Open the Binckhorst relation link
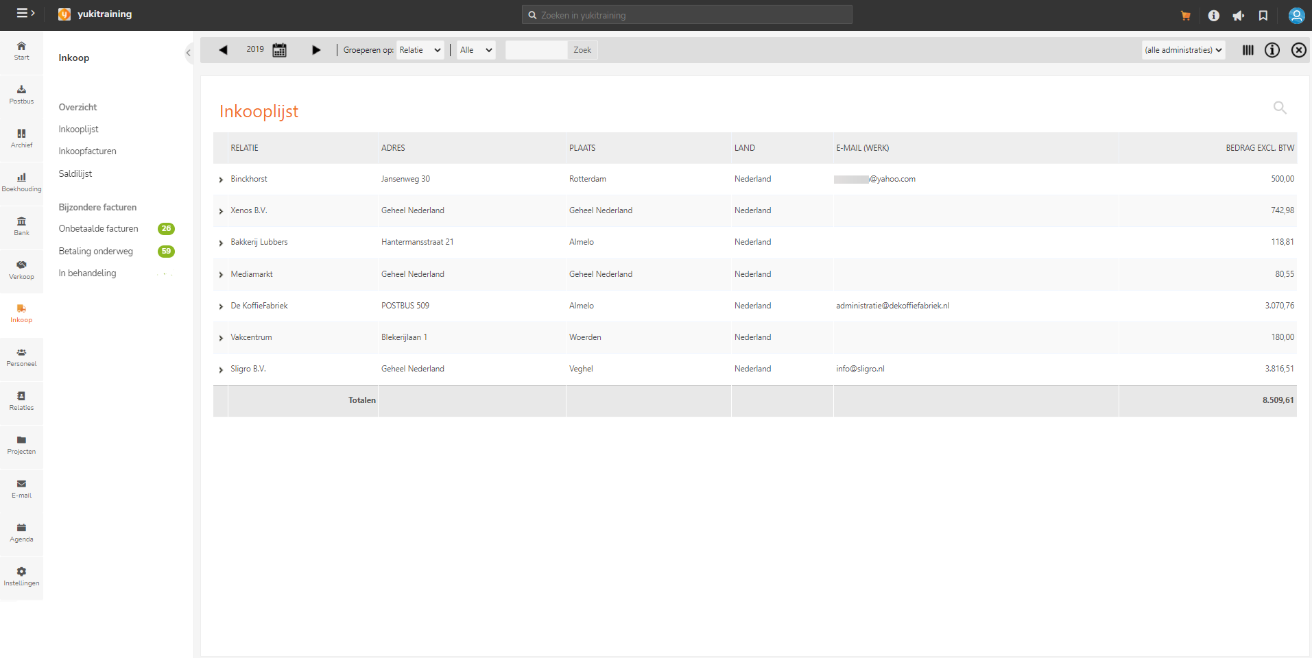The width and height of the screenshot is (1312, 658). pyautogui.click(x=249, y=179)
